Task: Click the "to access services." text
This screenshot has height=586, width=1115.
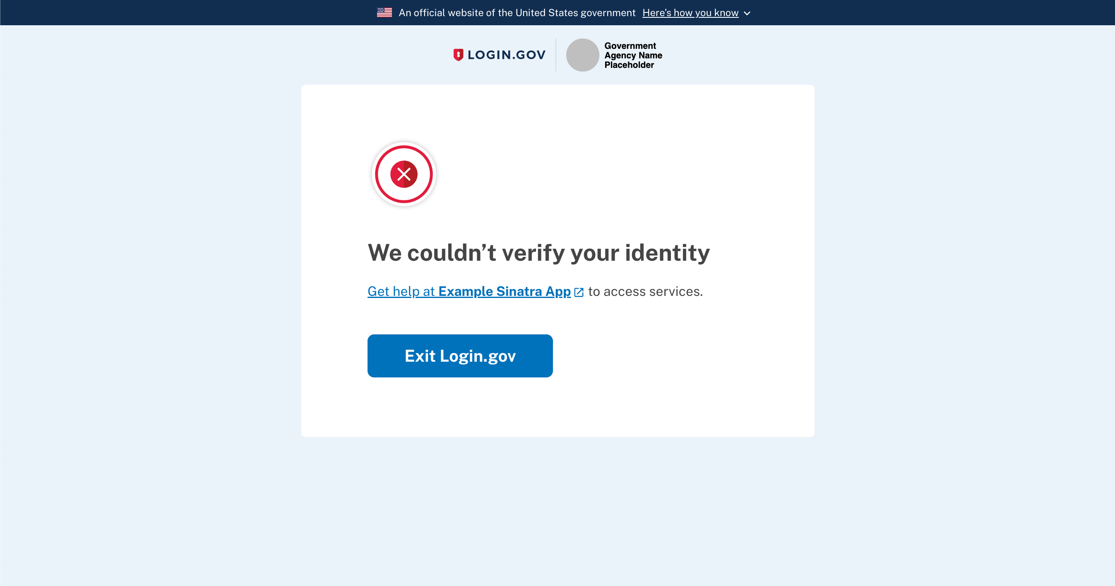Action: click(645, 292)
